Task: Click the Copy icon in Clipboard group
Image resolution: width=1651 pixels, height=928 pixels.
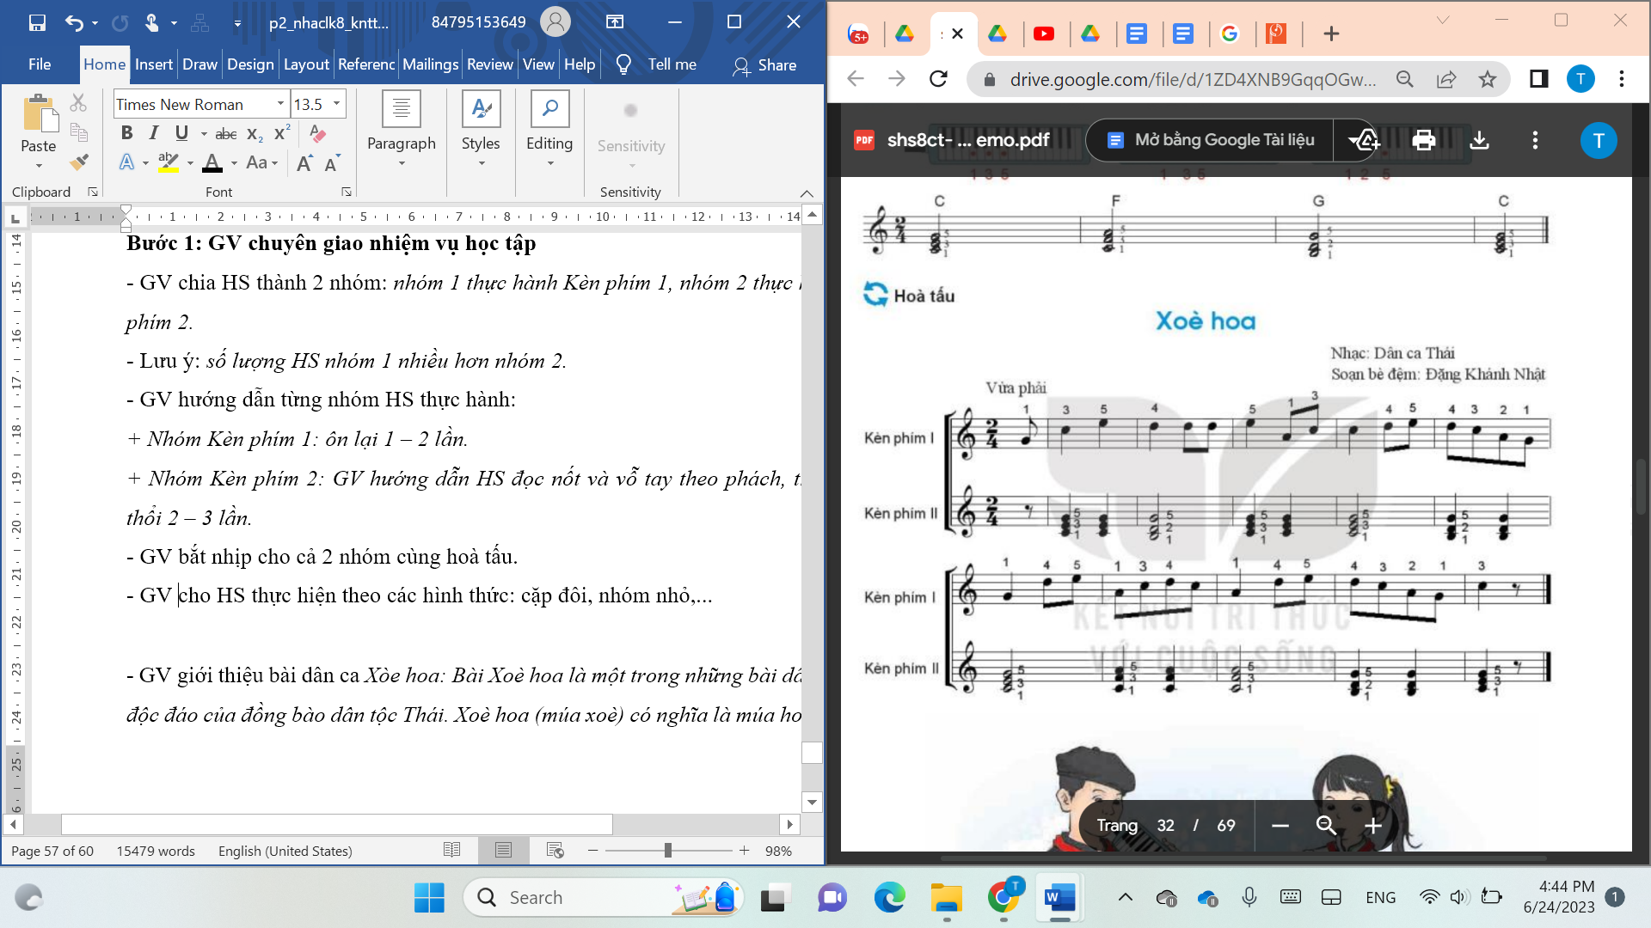Action: (78, 132)
